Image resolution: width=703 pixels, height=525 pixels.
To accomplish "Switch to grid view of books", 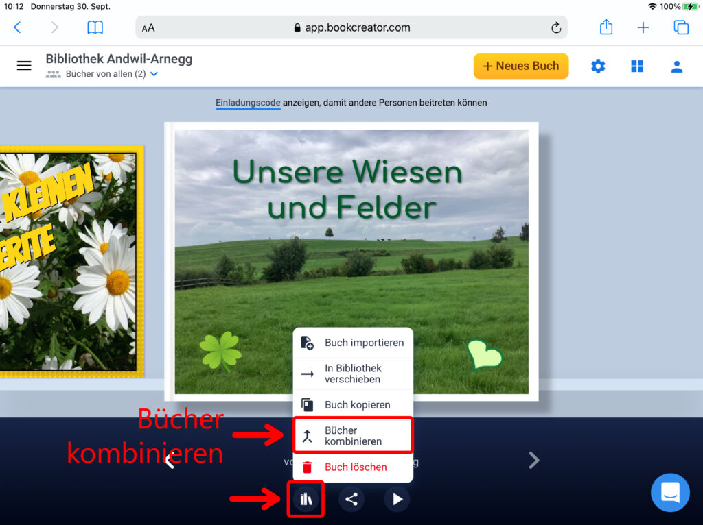I will 638,66.
